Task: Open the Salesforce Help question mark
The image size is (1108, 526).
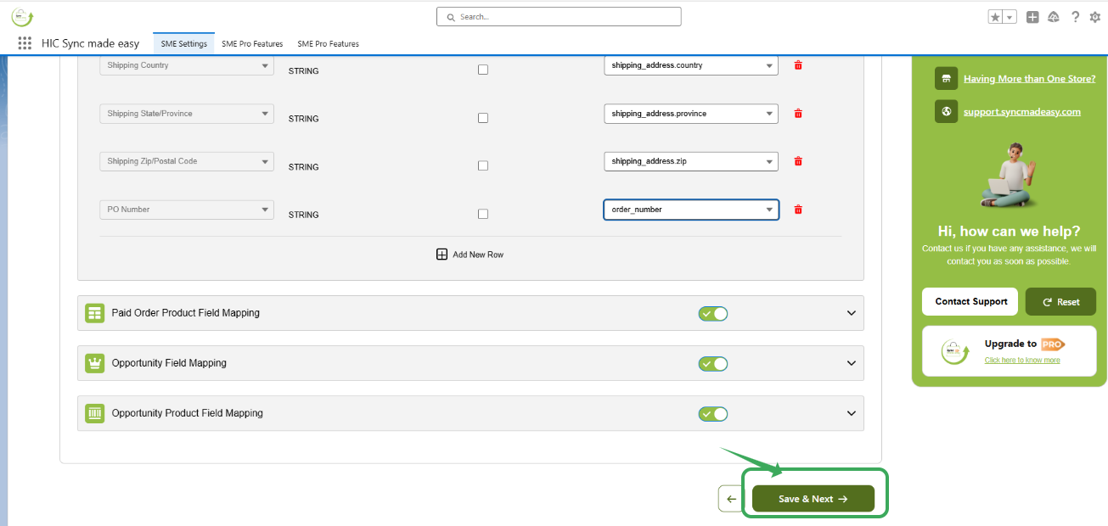Action: pos(1075,17)
